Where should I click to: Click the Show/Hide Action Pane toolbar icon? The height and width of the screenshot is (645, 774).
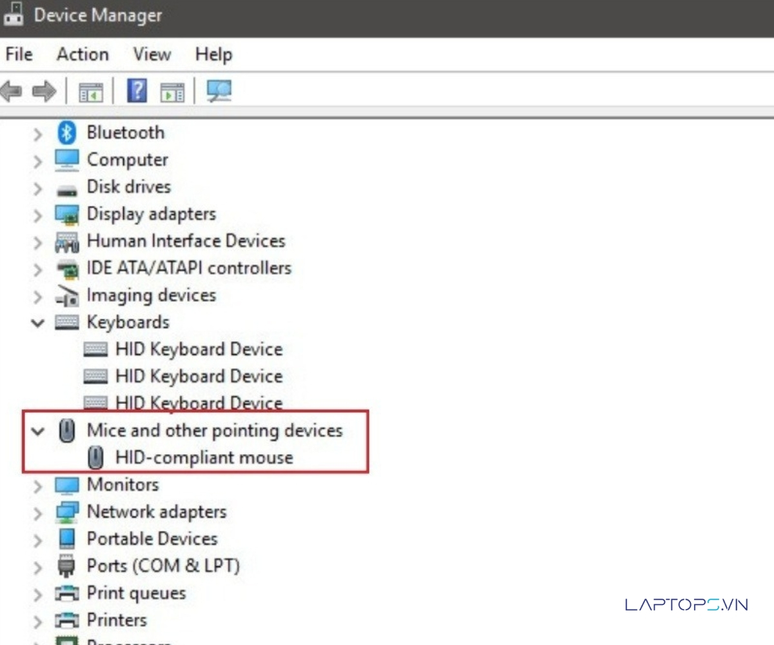click(x=172, y=92)
